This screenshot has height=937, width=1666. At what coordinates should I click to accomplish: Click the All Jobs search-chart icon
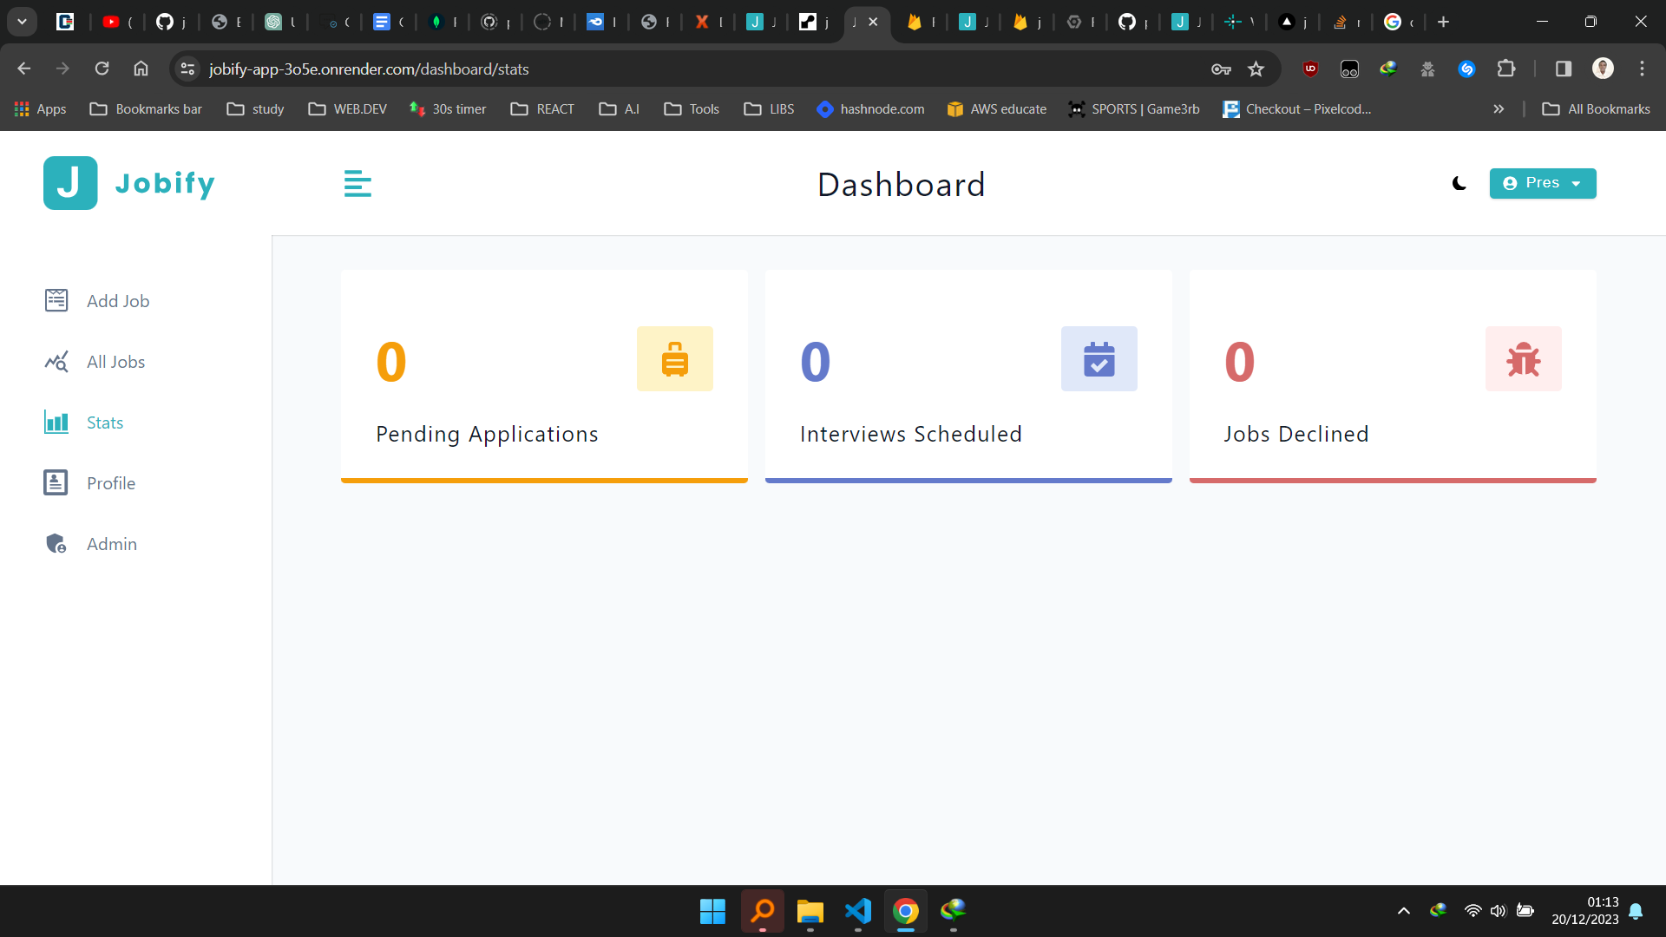coord(56,361)
